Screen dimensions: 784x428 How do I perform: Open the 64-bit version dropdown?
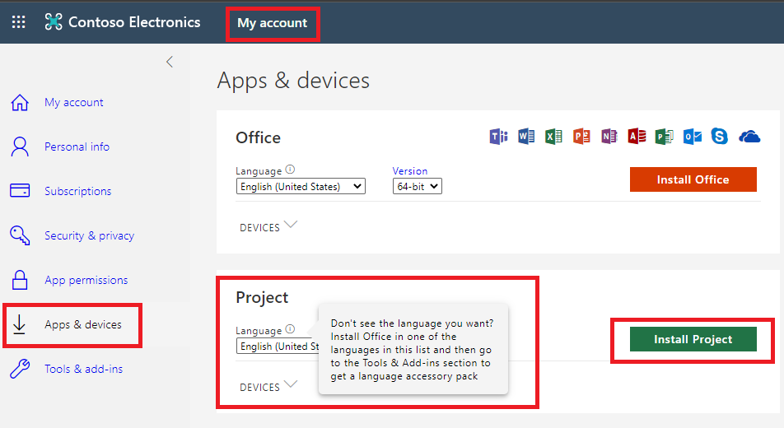[x=417, y=187]
